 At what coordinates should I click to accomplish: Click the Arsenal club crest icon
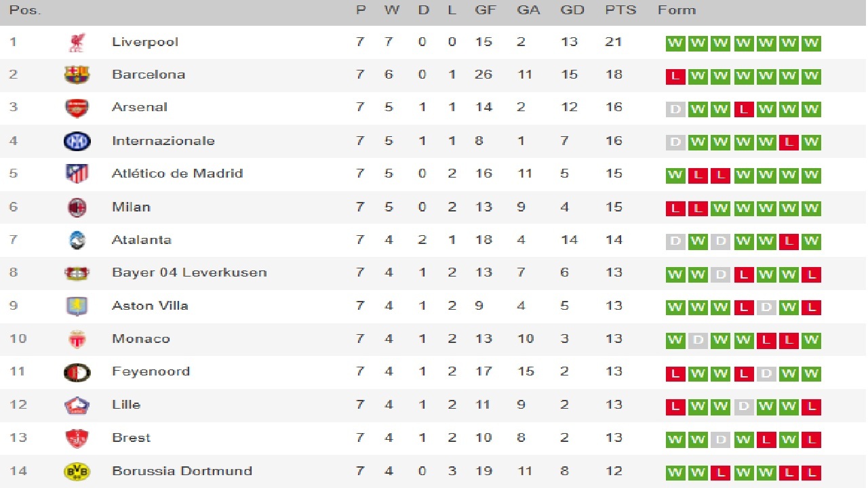point(77,108)
